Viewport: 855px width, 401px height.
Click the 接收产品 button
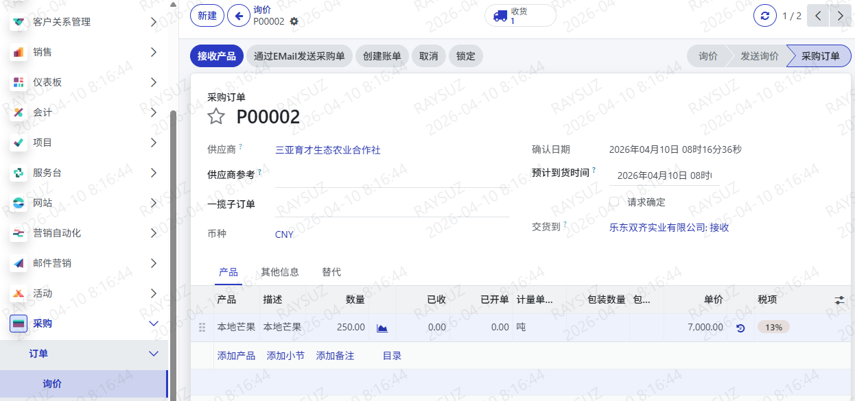point(217,56)
